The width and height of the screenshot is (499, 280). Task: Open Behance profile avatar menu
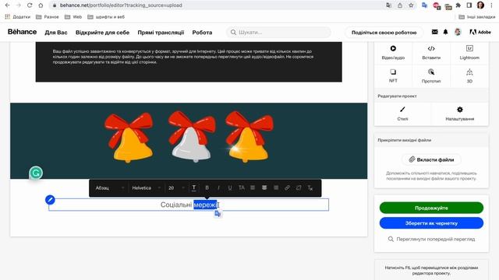[458, 32]
